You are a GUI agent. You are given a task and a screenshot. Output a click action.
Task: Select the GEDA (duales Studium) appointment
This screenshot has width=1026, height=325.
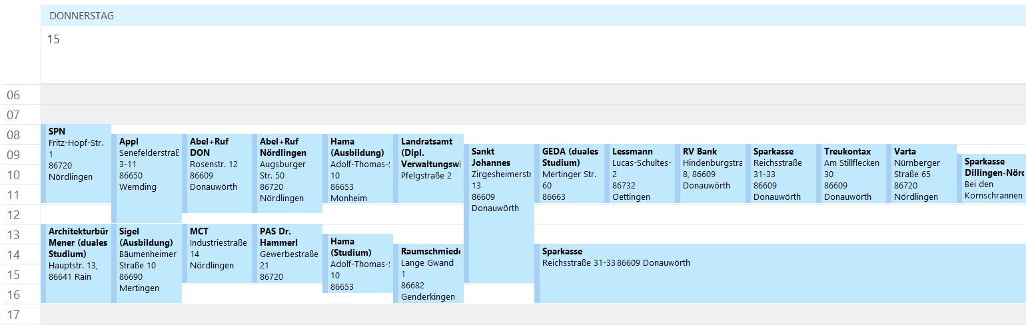[x=570, y=173]
